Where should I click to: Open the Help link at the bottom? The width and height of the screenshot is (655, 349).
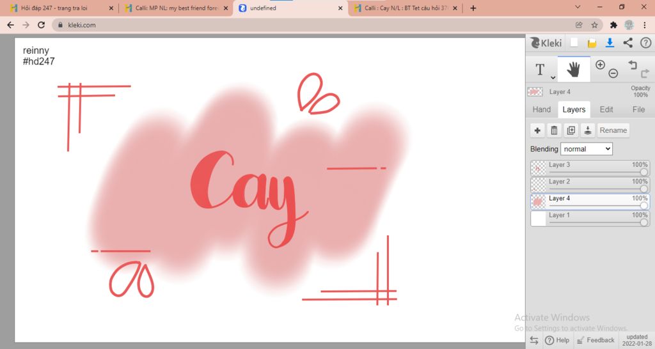click(557, 340)
